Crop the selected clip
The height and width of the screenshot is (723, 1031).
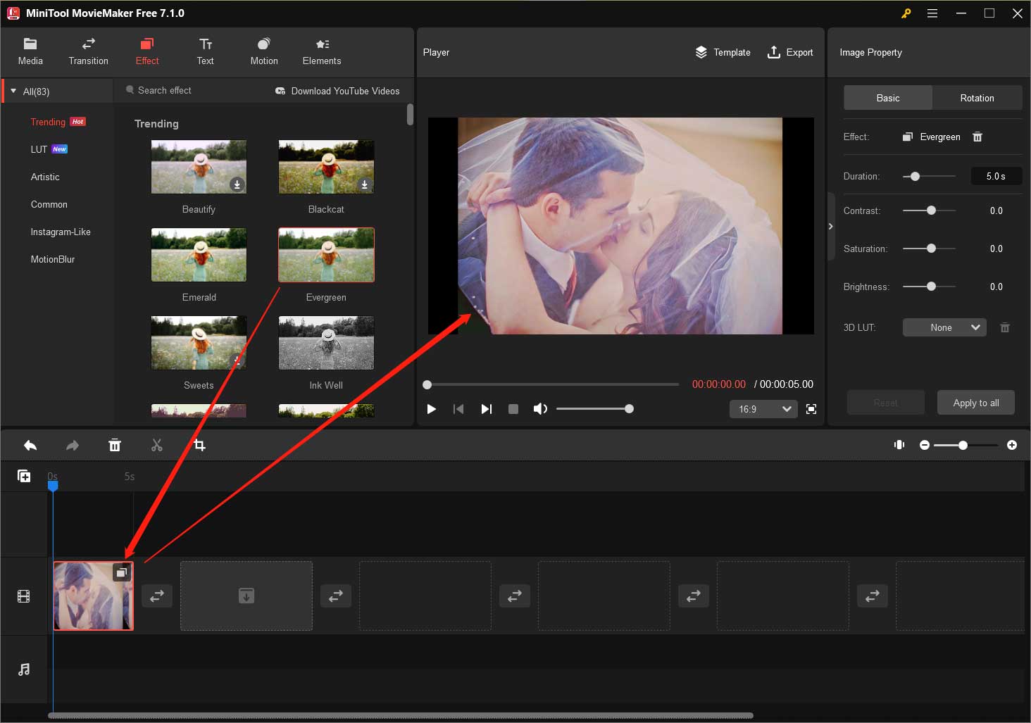coord(199,445)
